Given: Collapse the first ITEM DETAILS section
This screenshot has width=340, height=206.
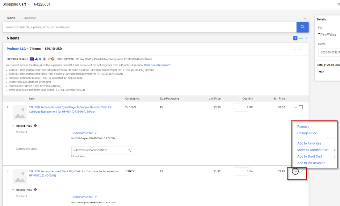Looking at the screenshot, I should tap(13, 126).
